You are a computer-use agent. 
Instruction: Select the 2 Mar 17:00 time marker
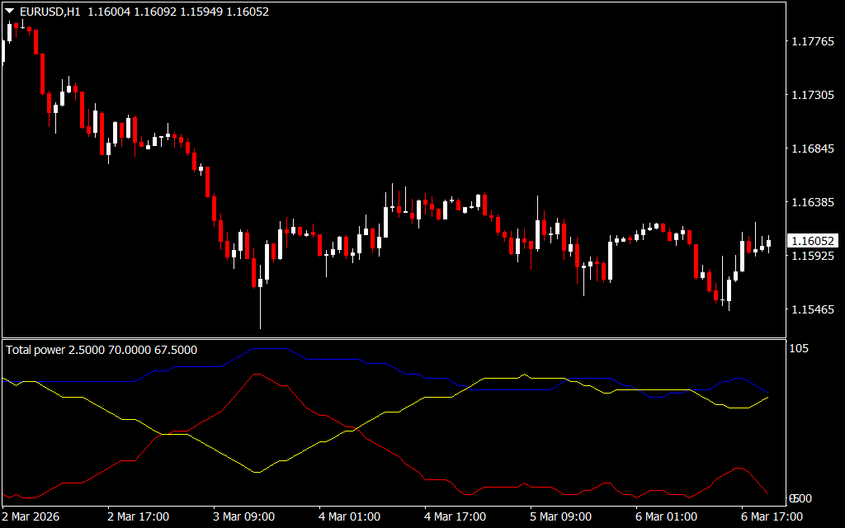(x=139, y=516)
